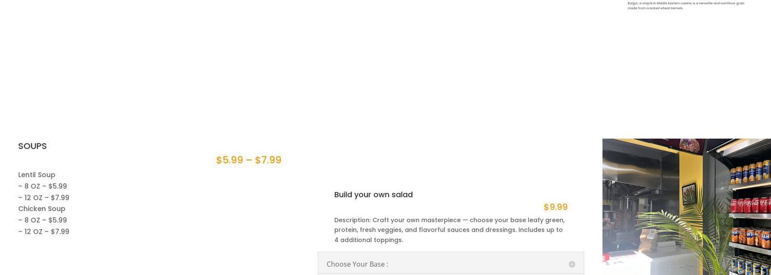Click the salad description paragraph
This screenshot has width=771, height=275.
click(x=450, y=230)
